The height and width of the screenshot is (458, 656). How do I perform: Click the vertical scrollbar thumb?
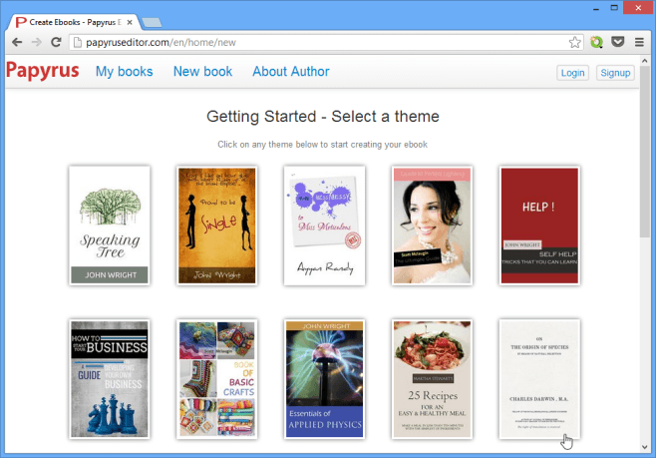pos(645,152)
